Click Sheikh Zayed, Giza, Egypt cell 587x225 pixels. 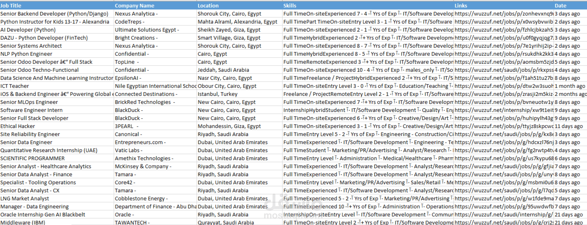(240, 30)
